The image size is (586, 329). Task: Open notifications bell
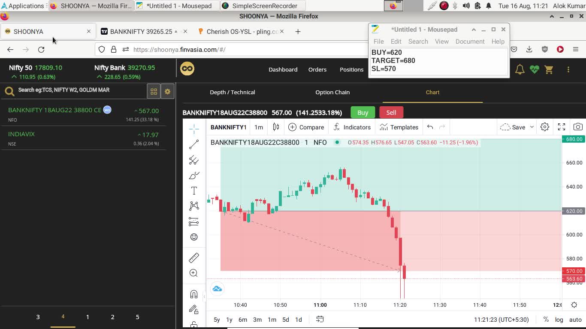[520, 69]
